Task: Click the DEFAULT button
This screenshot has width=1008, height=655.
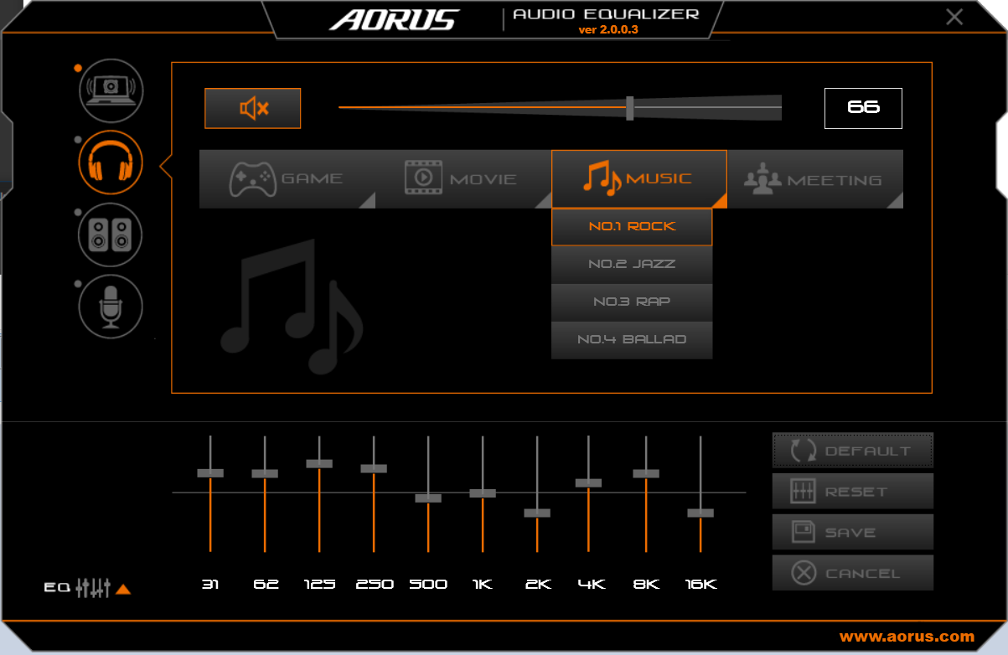Action: pos(852,451)
